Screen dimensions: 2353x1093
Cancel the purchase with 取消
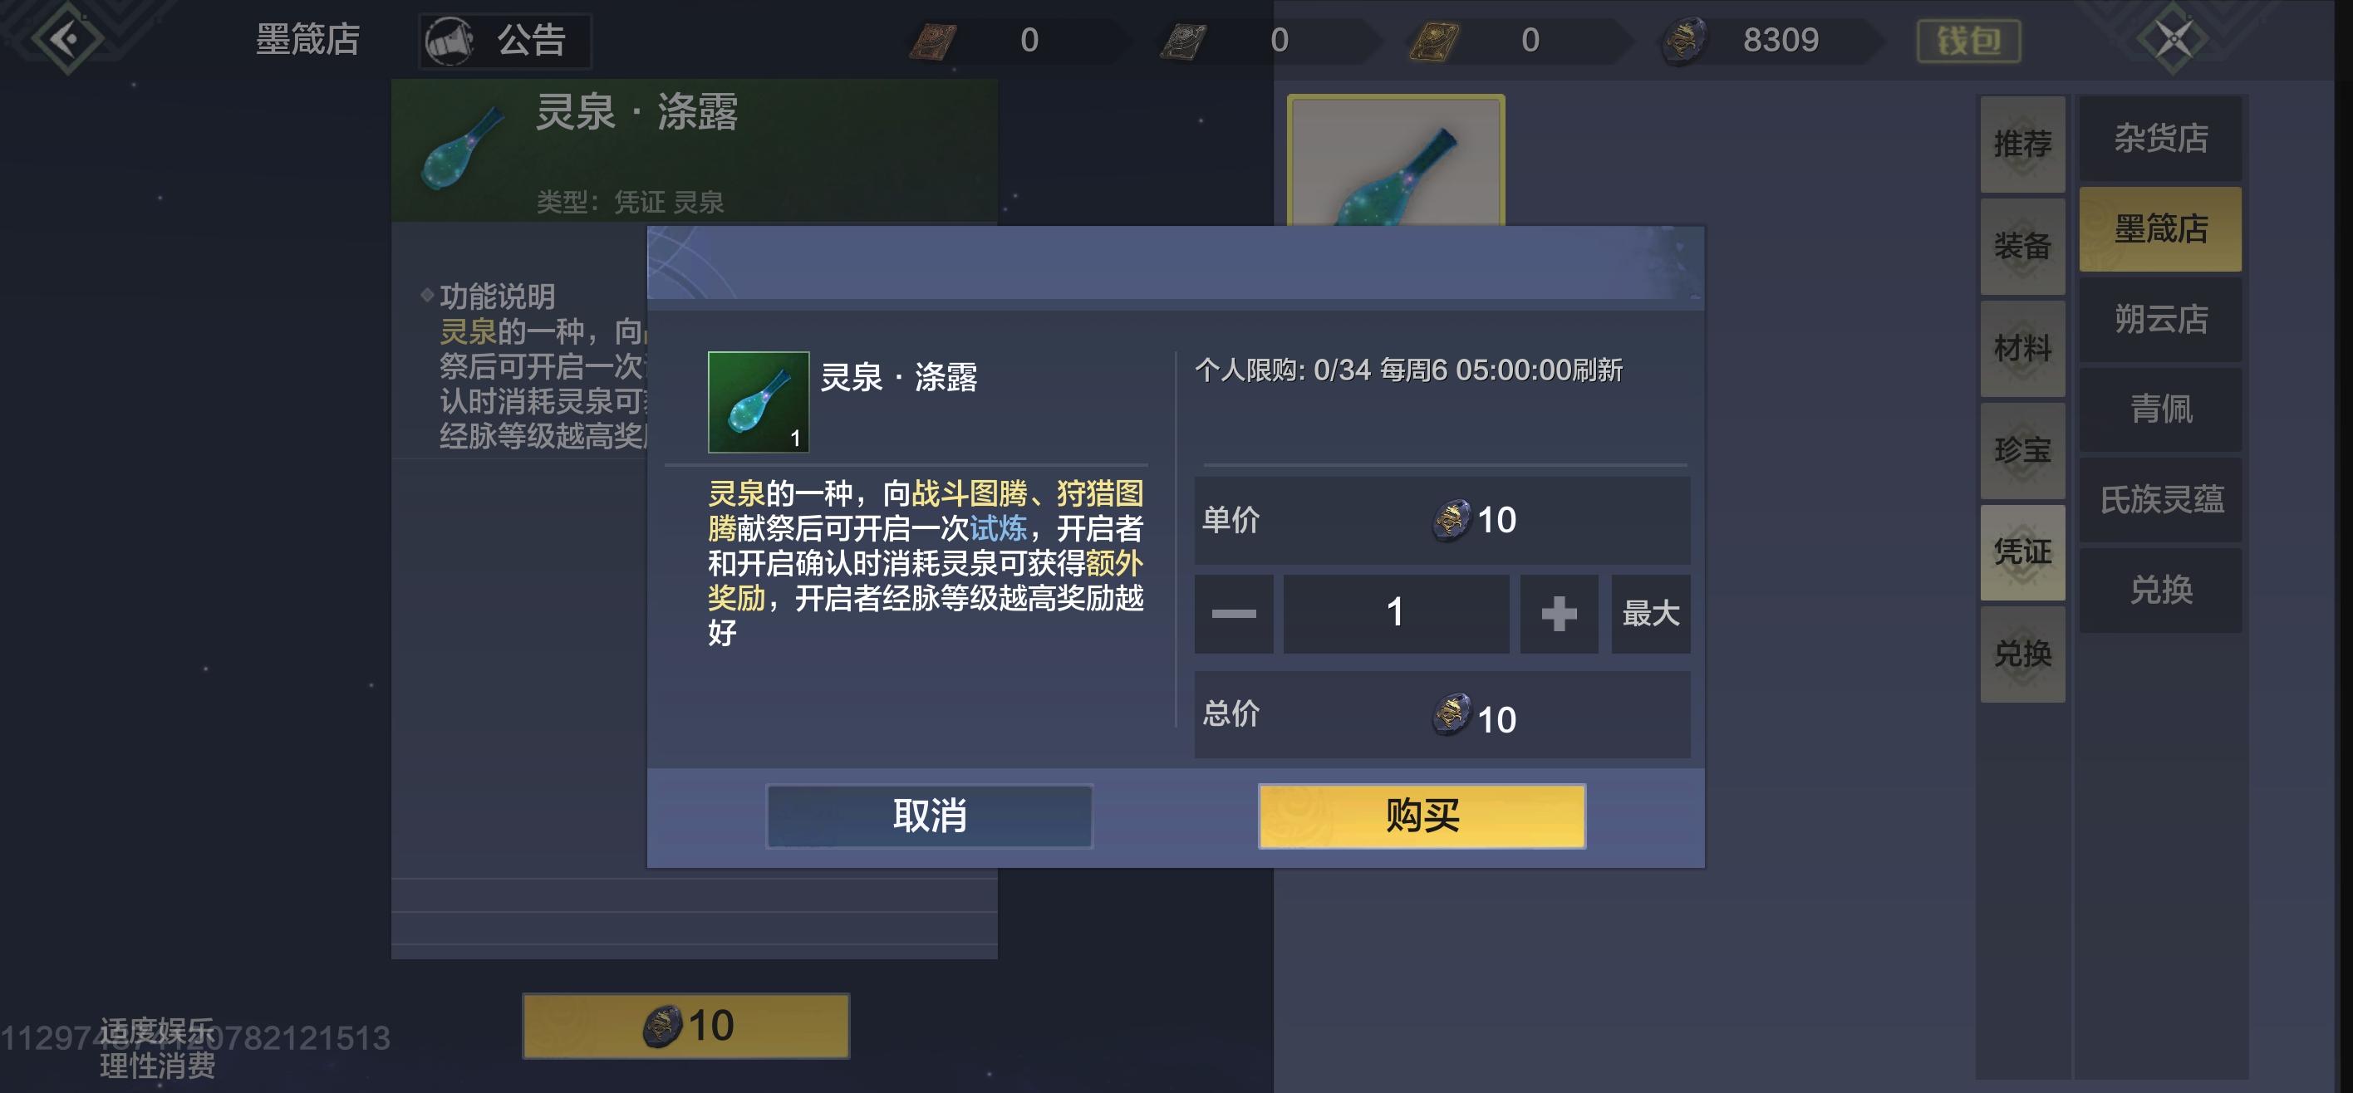pos(929,816)
